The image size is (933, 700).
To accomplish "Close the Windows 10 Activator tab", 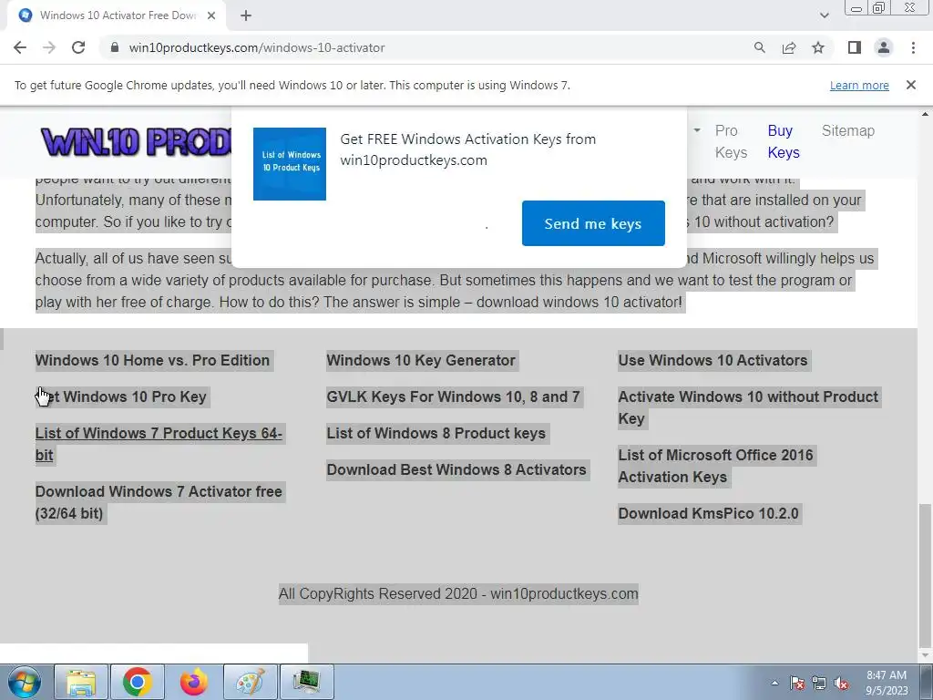I will coord(211,15).
